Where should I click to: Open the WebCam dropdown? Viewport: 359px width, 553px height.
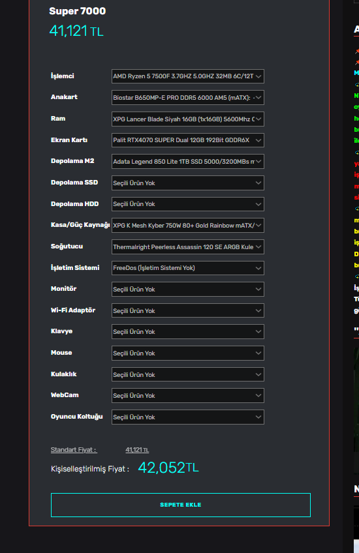pos(188,396)
